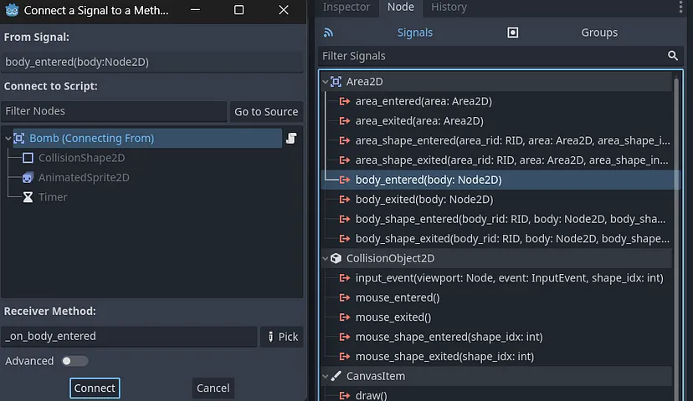Switch to the Inspector tab
This screenshot has width=693, height=401.
coord(346,7)
